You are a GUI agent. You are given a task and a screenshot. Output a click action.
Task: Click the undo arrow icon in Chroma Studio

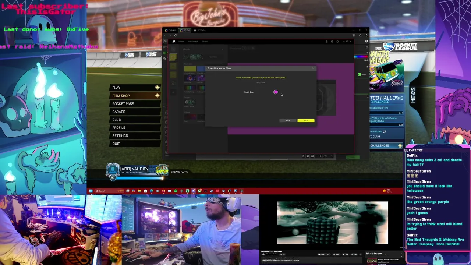(x=366, y=47)
